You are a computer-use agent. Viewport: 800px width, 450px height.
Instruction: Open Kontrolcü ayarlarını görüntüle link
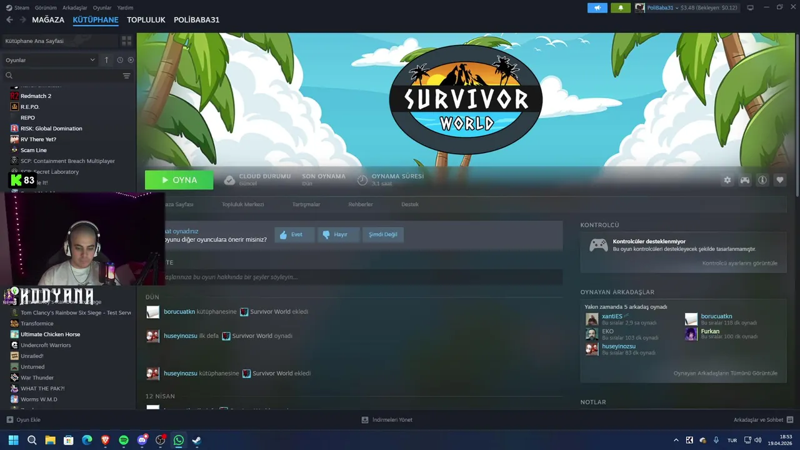[x=739, y=263]
